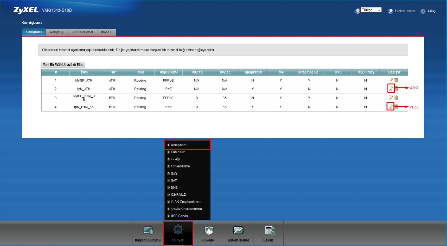The width and height of the screenshot is (447, 246).
Task: Click the MLD Proxy column header
Action: (x=366, y=72)
